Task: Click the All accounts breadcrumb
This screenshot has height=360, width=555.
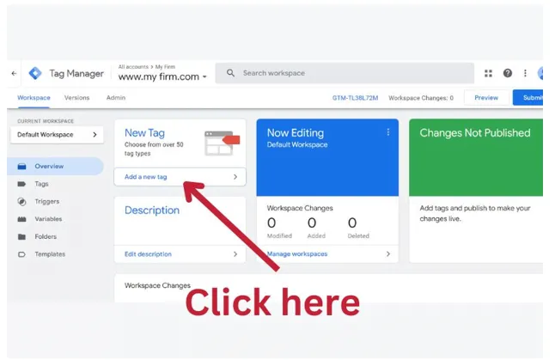Action: click(x=133, y=67)
